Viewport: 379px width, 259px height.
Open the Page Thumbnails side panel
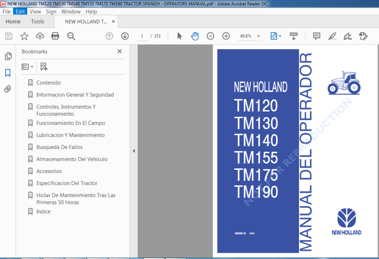coord(8,56)
